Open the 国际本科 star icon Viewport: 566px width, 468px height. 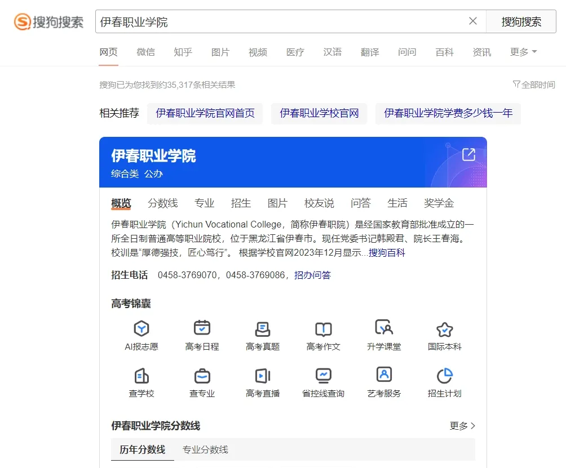point(444,329)
